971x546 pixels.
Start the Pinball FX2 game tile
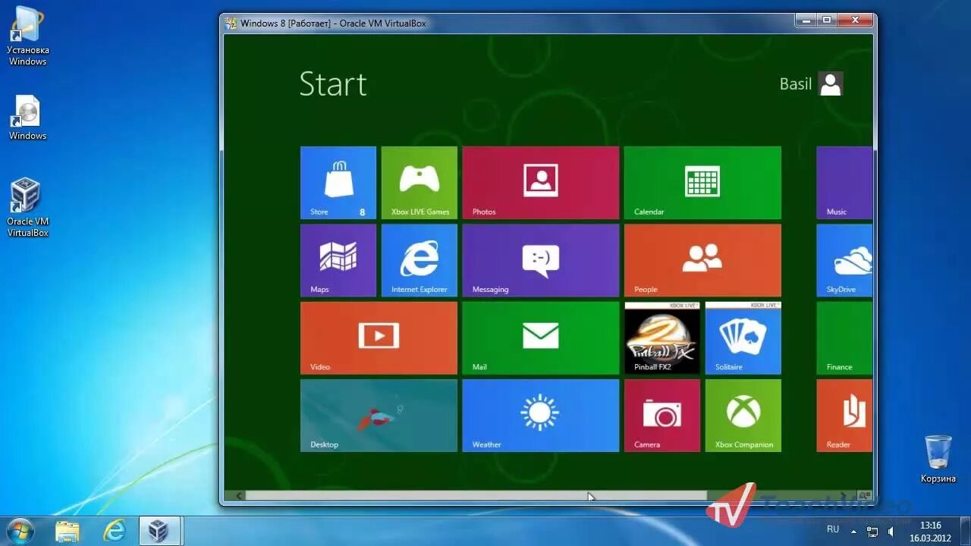(662, 338)
